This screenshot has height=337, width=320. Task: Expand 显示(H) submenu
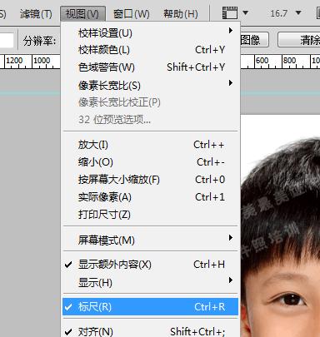click(x=151, y=283)
